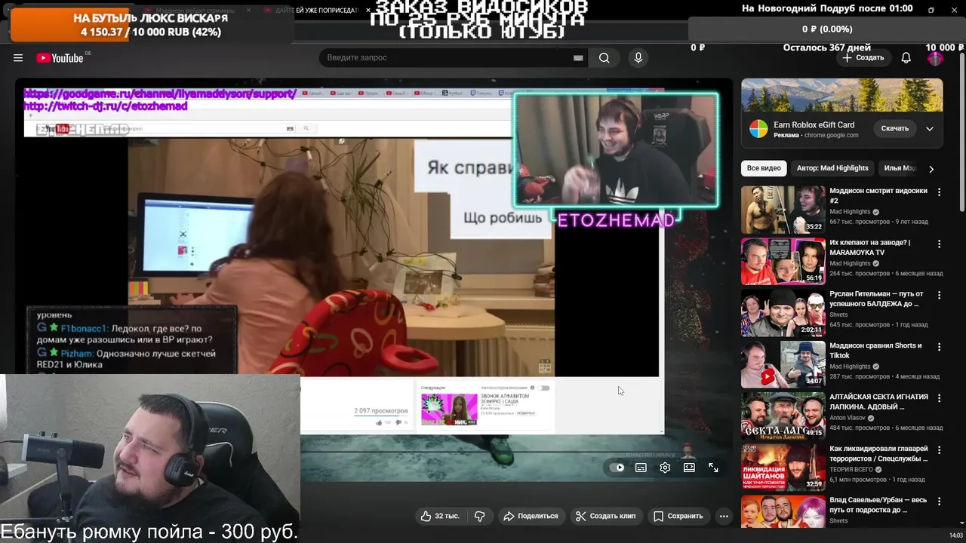Open menu for 'Мэддисон сравнил Shorts' video
Image resolution: width=966 pixels, height=543 pixels.
tap(940, 347)
